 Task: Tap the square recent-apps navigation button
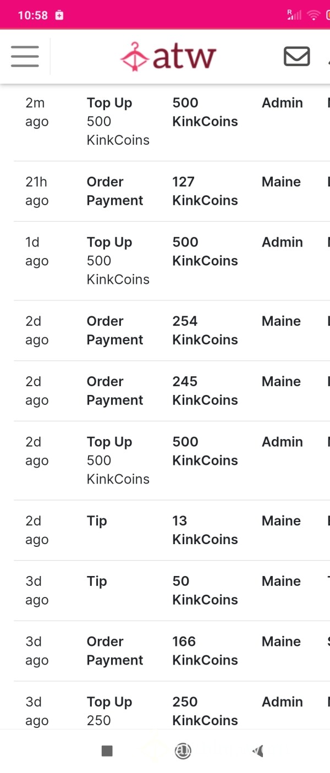[x=107, y=751]
